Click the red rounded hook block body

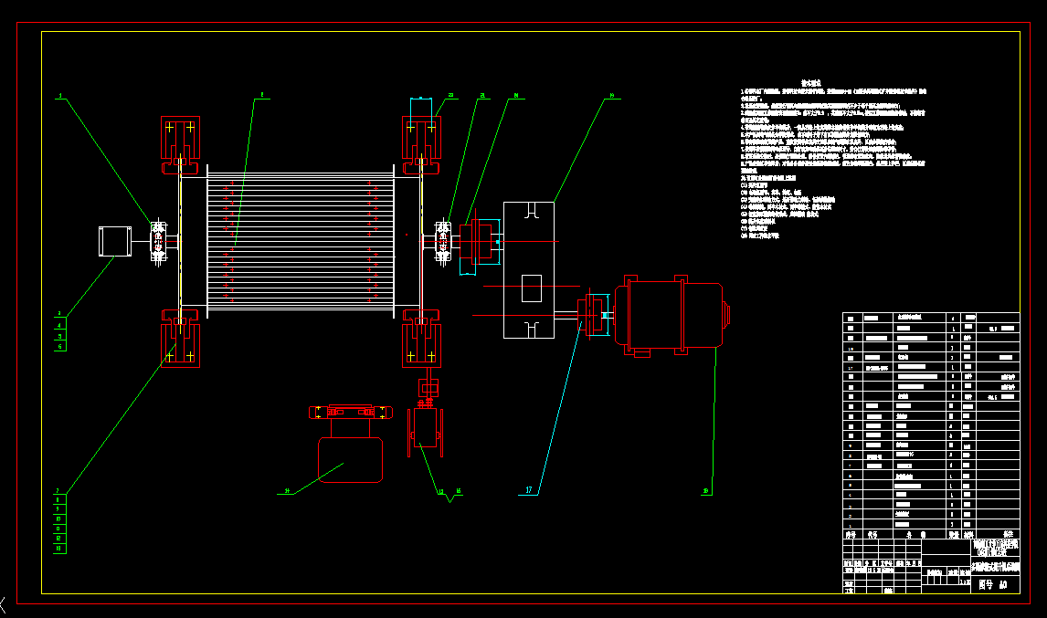[351, 459]
